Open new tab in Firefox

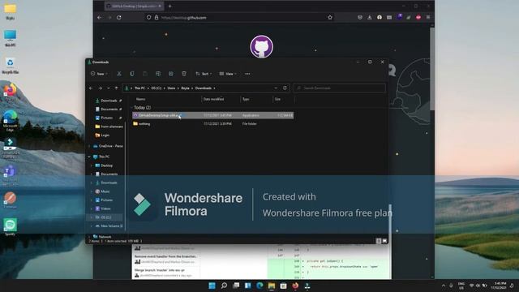pos(169,6)
